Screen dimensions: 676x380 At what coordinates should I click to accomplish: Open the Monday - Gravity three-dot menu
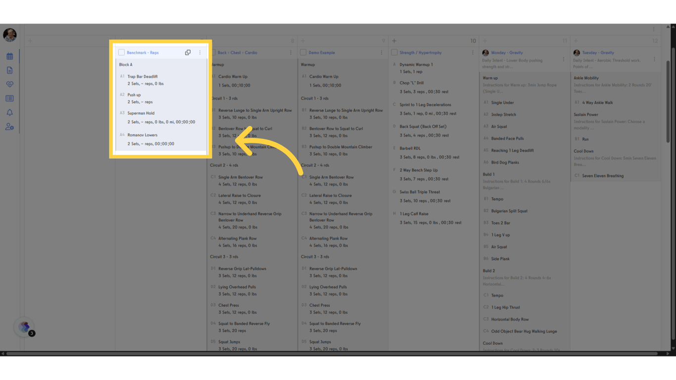pyautogui.click(x=563, y=59)
